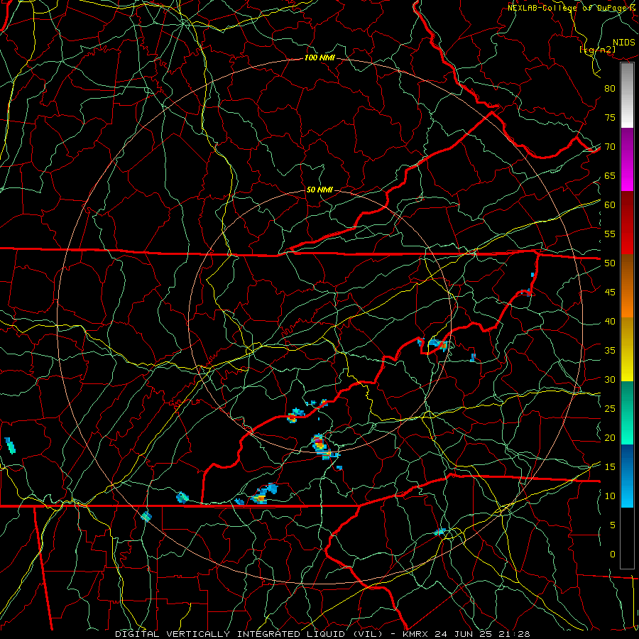Pick the green-teal segment of the color bar
Viewport: 639px width, 639px height.
point(627,413)
